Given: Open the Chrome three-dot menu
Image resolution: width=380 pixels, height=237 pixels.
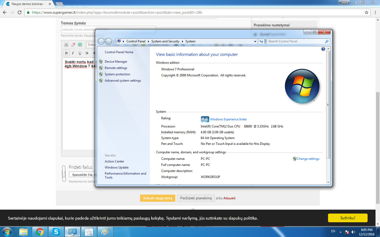Looking at the screenshot, I should click(375, 12).
